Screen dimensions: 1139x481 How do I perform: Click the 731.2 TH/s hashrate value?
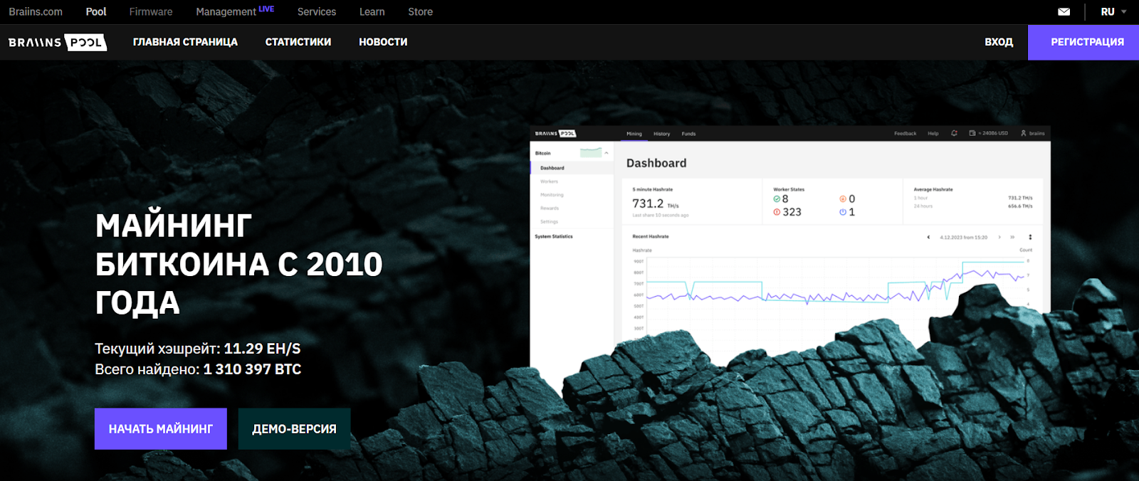(x=655, y=203)
